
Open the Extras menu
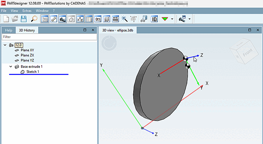coord(27,11)
